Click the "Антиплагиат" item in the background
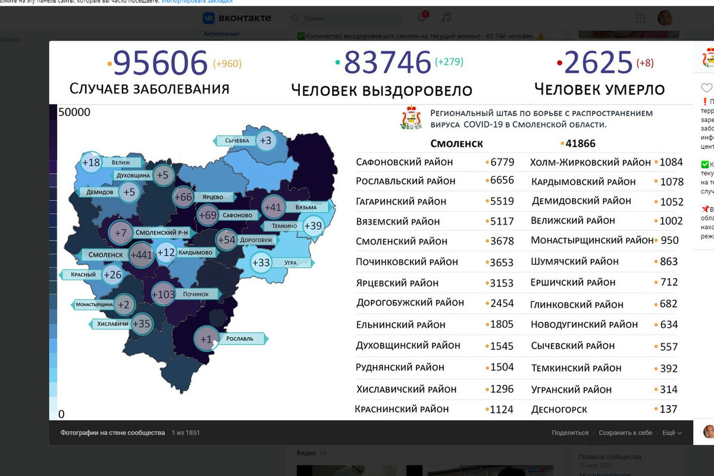This screenshot has width=714, height=476. 221,34
